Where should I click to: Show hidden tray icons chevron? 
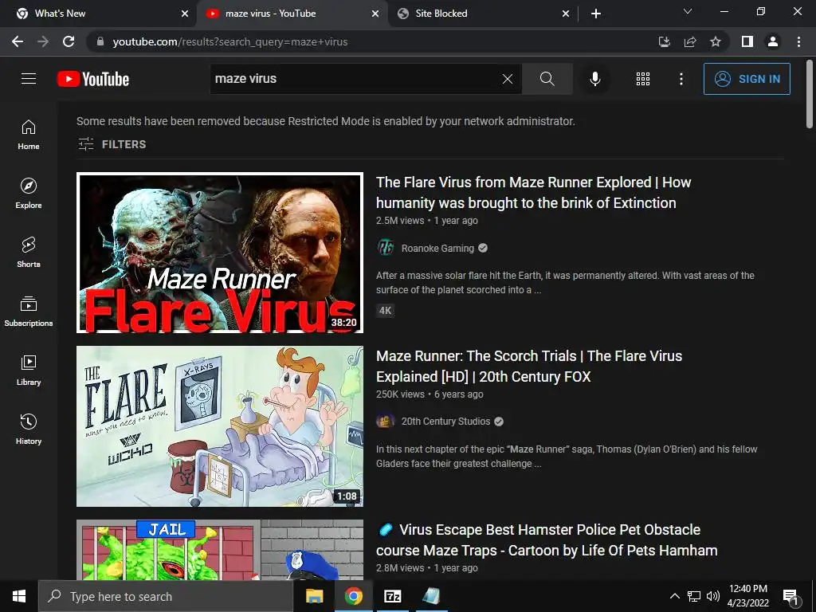(x=674, y=596)
